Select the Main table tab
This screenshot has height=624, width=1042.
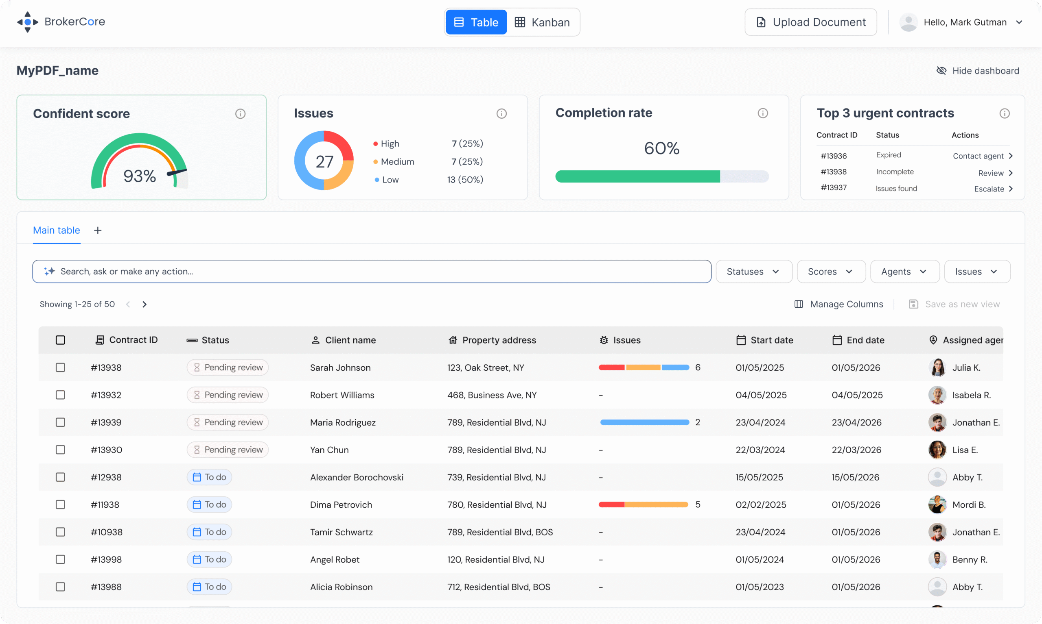57,230
